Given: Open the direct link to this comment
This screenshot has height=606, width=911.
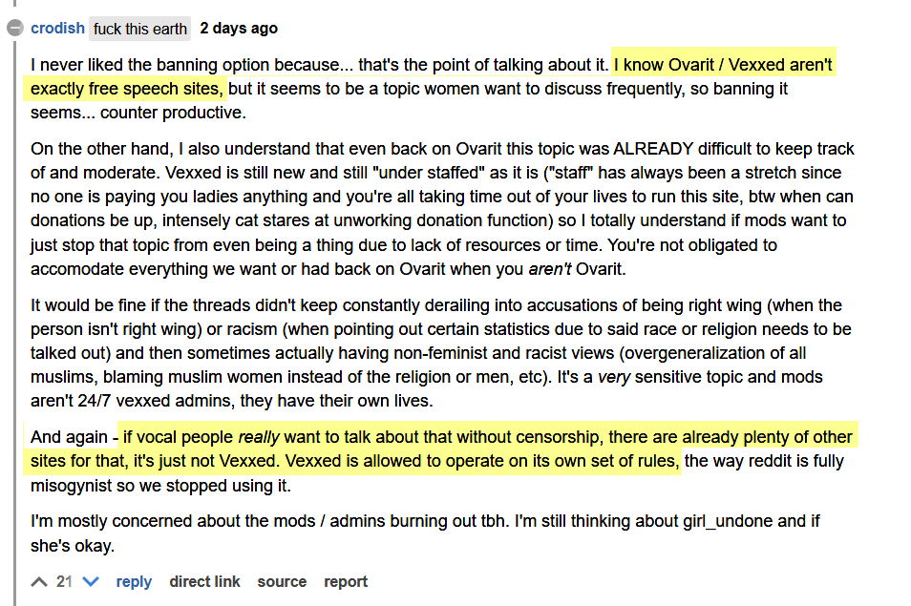Looking at the screenshot, I should (x=204, y=581).
